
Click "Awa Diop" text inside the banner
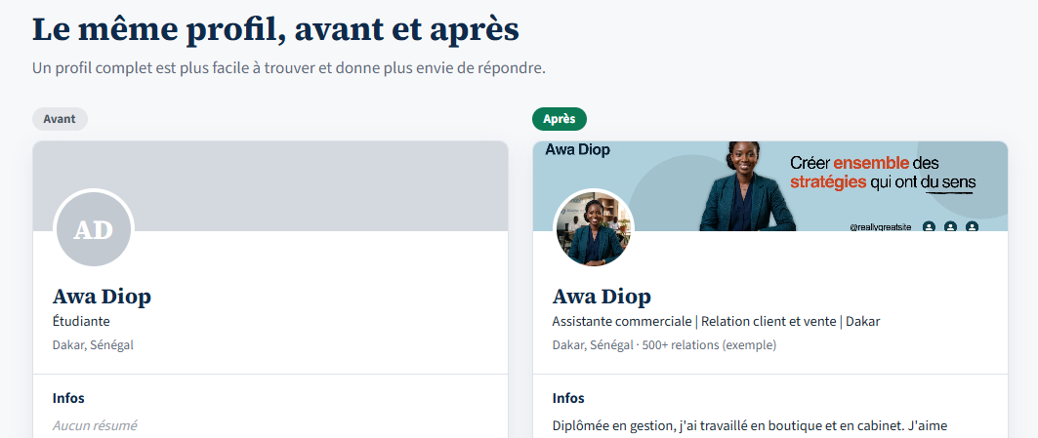578,150
